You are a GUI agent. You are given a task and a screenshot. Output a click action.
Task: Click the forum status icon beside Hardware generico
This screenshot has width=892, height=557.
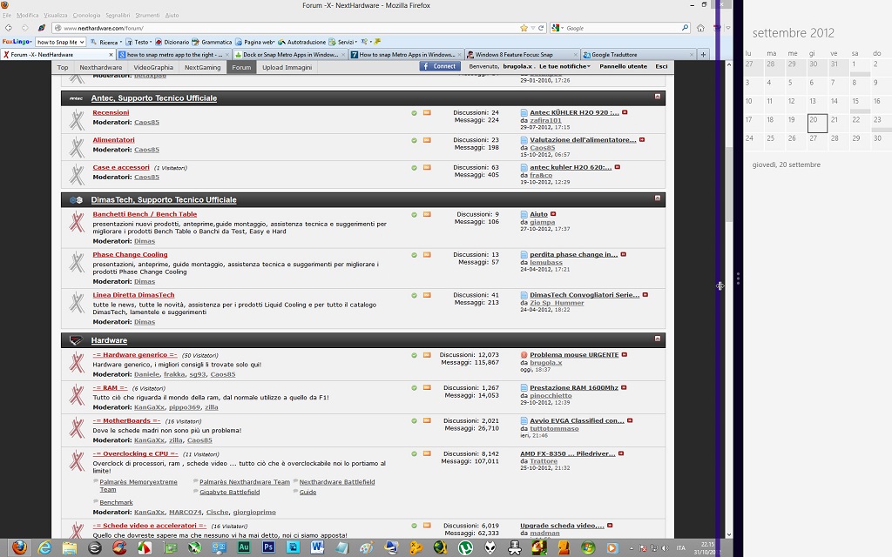77,363
